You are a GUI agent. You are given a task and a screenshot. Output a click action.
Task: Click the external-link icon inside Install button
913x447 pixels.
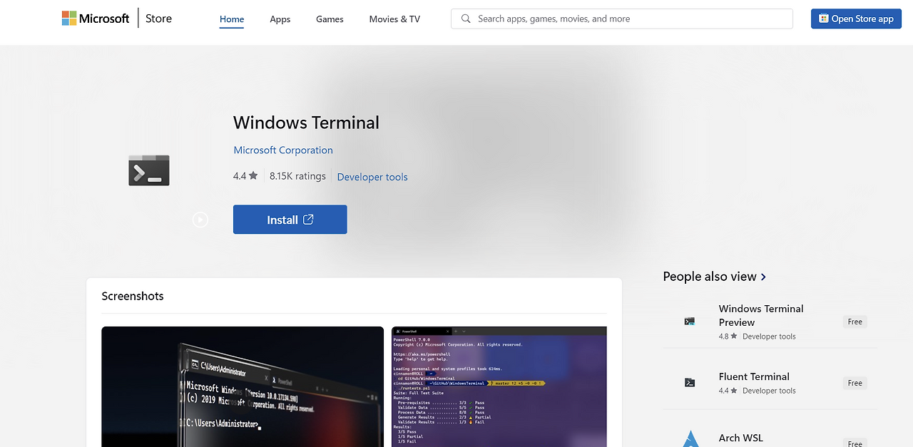point(309,220)
